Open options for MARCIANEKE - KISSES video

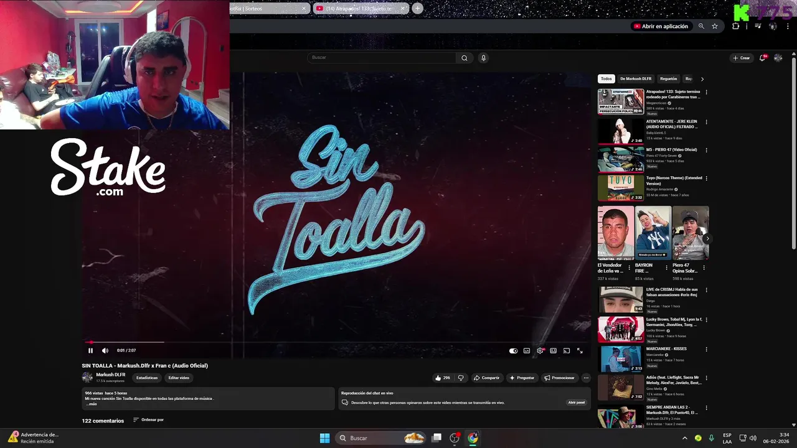click(706, 349)
